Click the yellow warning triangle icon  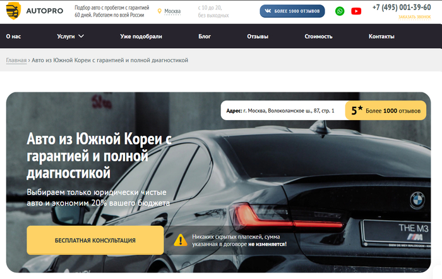pos(181,240)
